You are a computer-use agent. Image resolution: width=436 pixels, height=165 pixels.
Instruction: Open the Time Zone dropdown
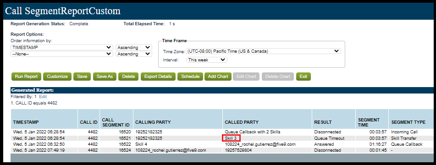[x=263, y=51]
